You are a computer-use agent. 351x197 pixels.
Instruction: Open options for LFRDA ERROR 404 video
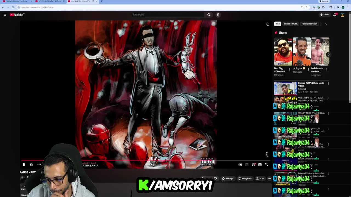click(328, 159)
